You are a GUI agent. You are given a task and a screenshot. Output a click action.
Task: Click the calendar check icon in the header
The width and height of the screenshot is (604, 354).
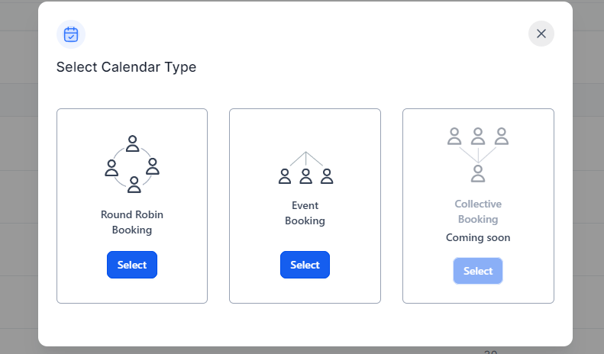click(71, 34)
